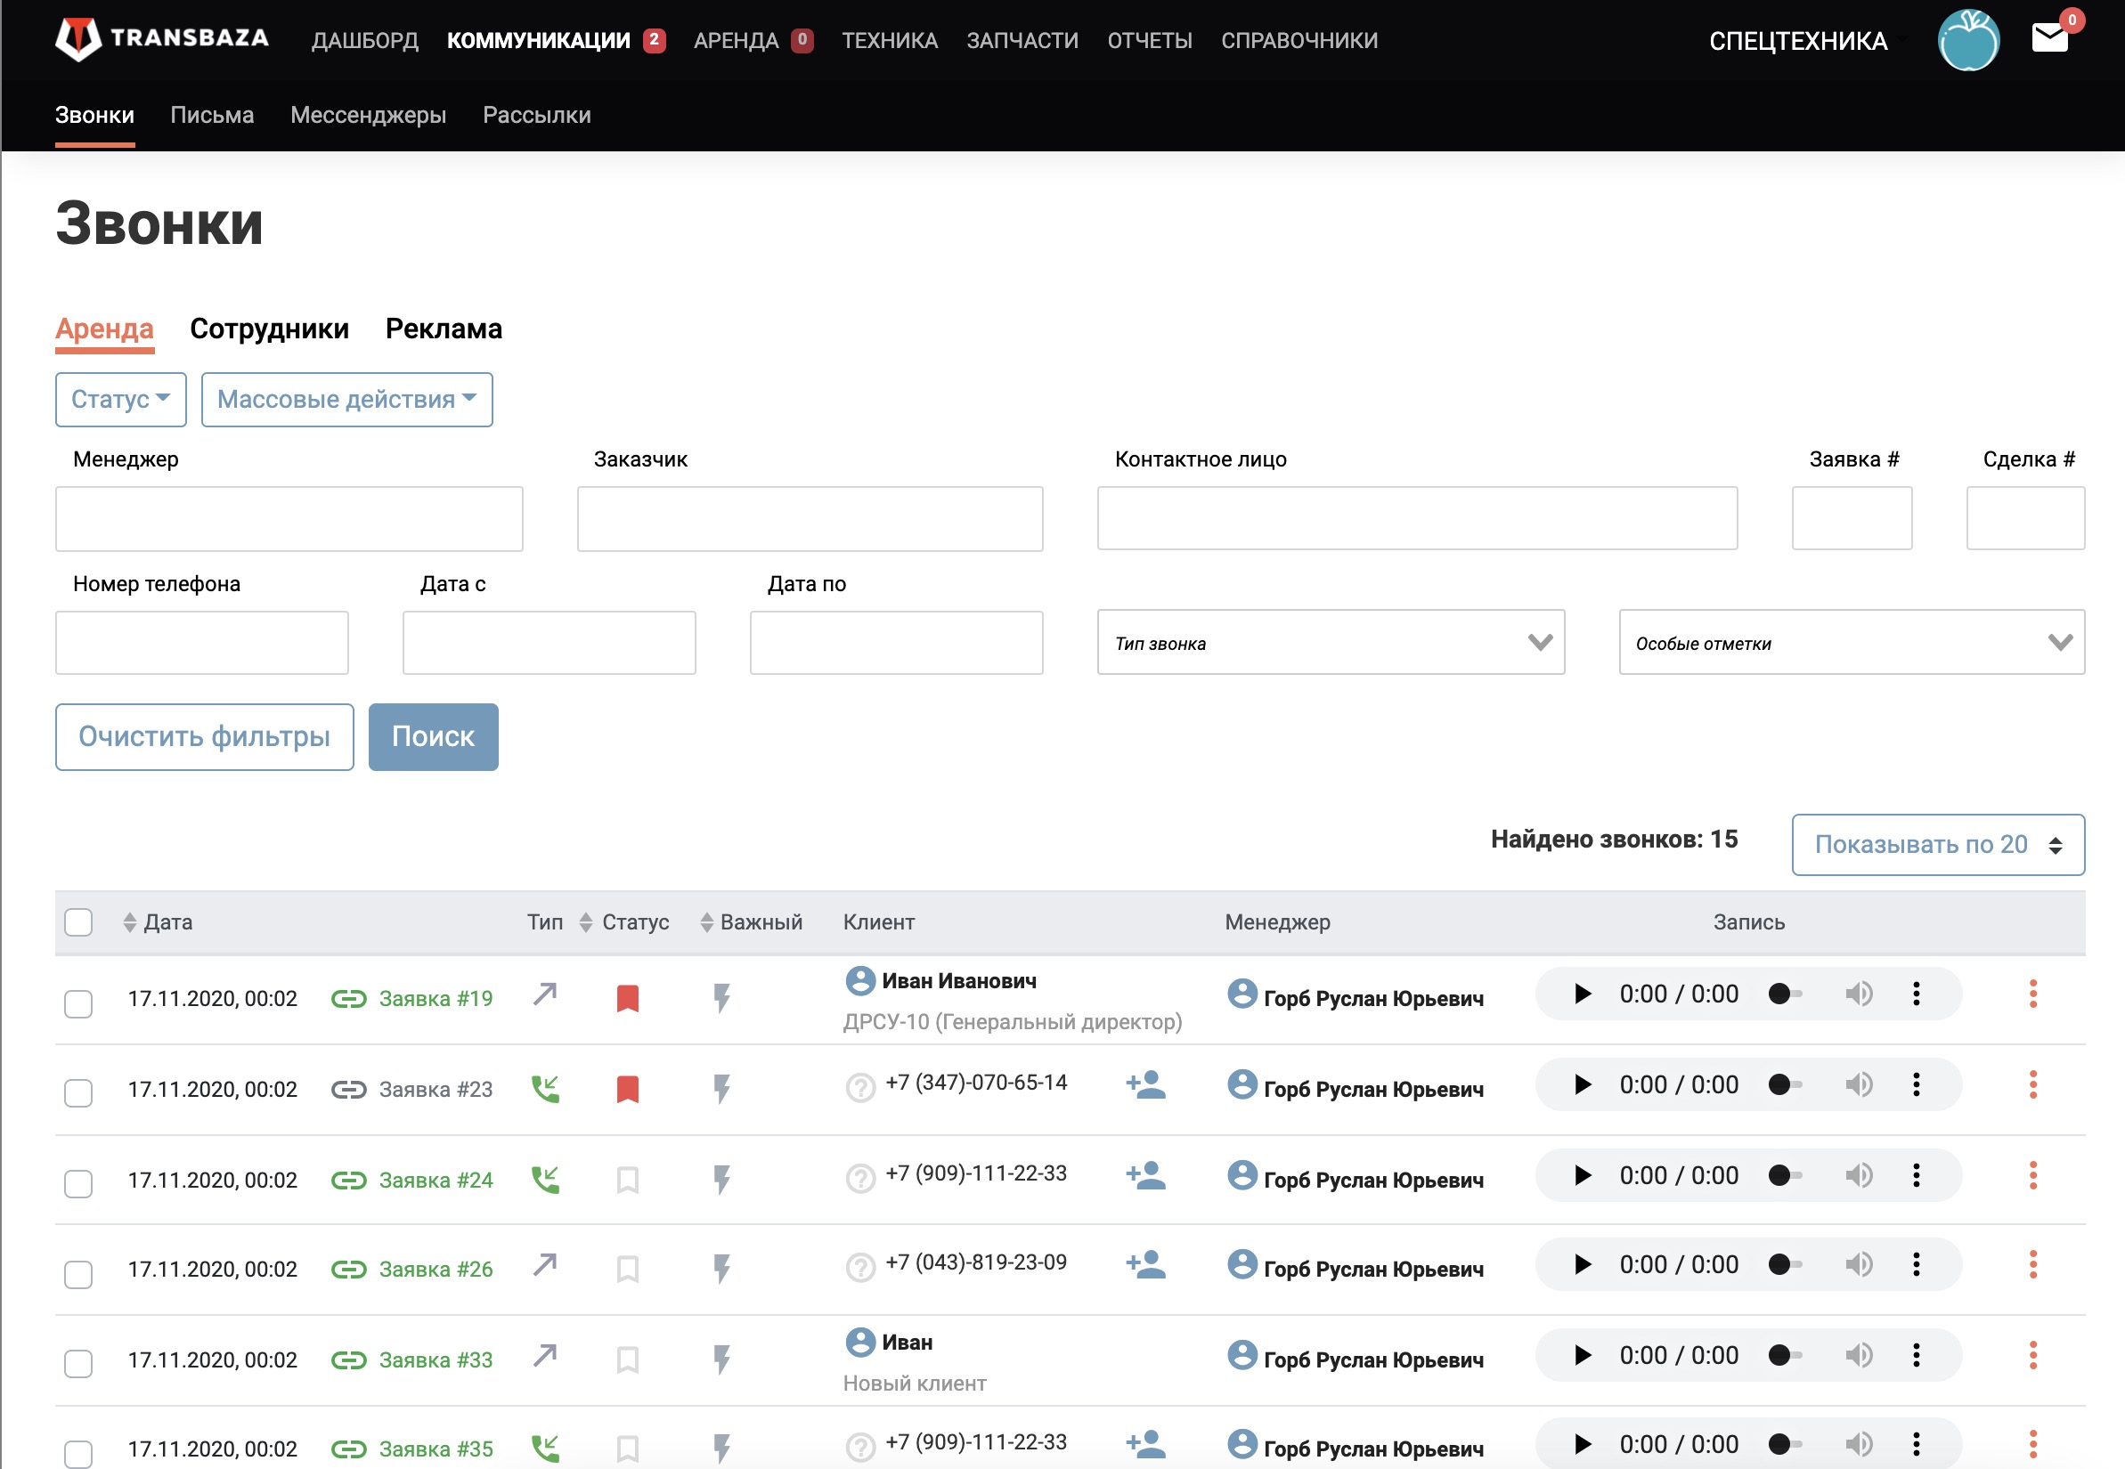Check the checkbox for the Заявка #19 row
The height and width of the screenshot is (1469, 2125).
pyautogui.click(x=78, y=1003)
